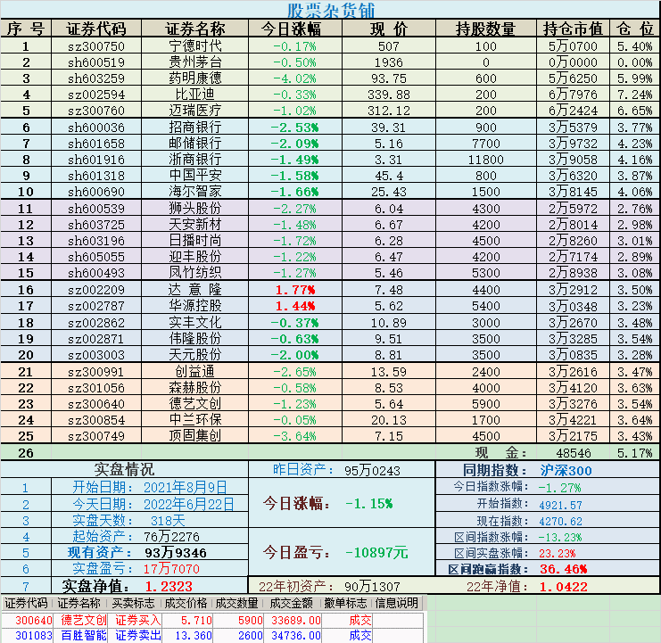Select 华源控股 red gain 1.44%
This screenshot has width=661, height=643.
[x=295, y=306]
